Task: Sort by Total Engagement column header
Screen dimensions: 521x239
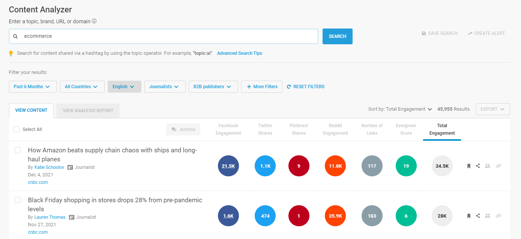Action: tap(442, 129)
